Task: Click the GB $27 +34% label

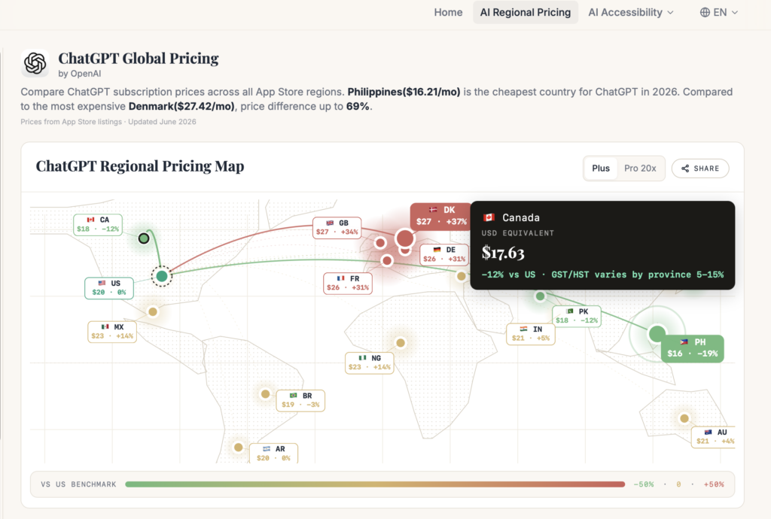Action: pyautogui.click(x=337, y=227)
